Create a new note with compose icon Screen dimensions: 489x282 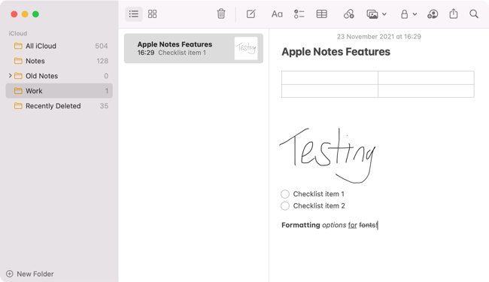pyautogui.click(x=251, y=14)
